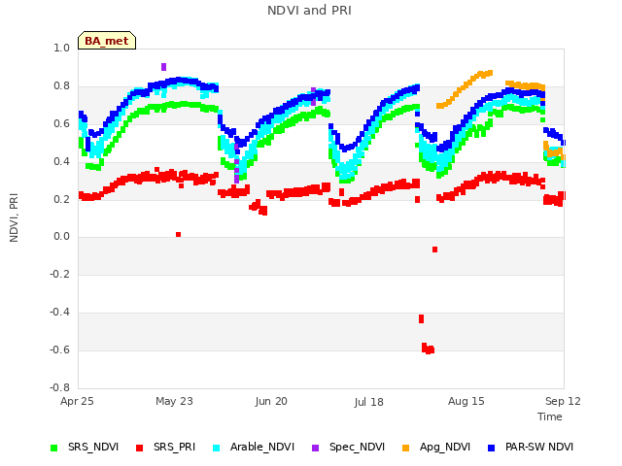Click the Aug 15 x-axis tick label
The height and width of the screenshot is (466, 622).
pyautogui.click(x=466, y=401)
